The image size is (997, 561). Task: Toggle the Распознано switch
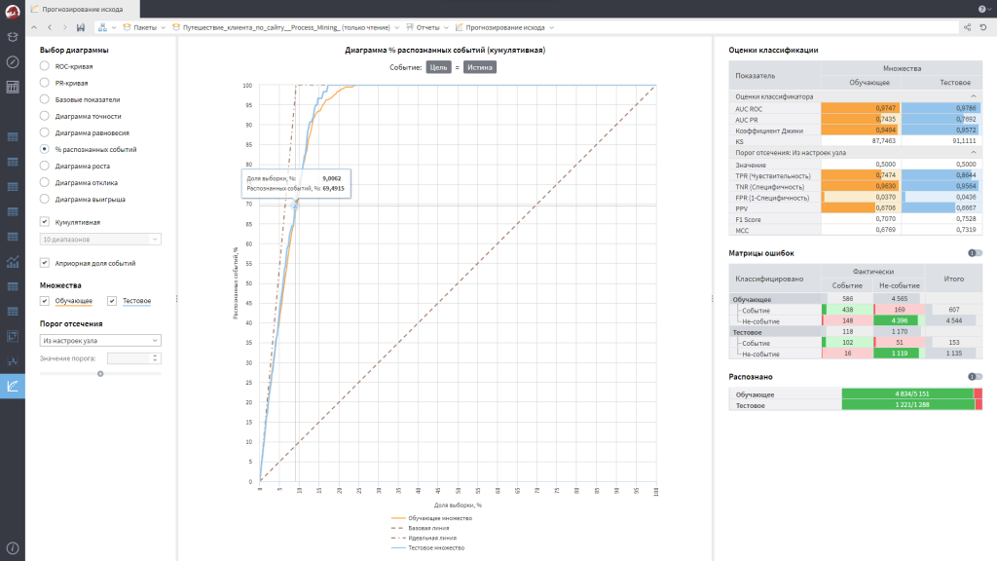975,377
